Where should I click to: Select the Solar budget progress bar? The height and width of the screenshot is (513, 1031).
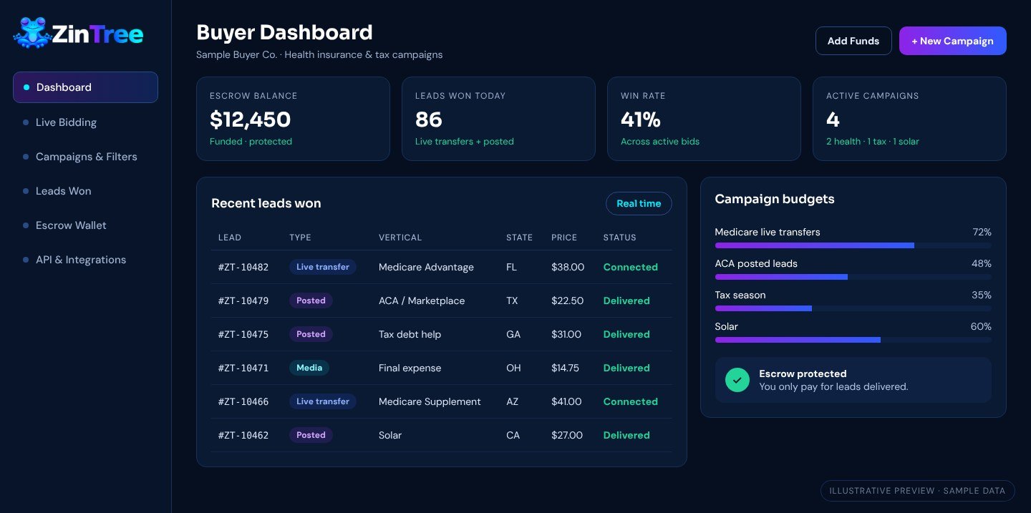pyautogui.click(x=853, y=340)
